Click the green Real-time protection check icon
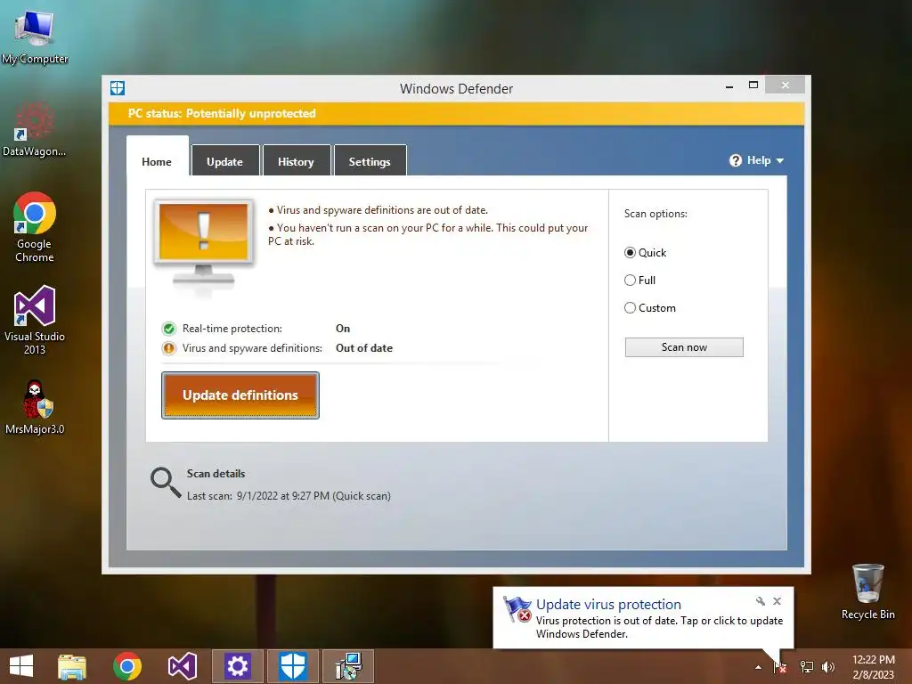Image resolution: width=912 pixels, height=684 pixels. [x=168, y=329]
